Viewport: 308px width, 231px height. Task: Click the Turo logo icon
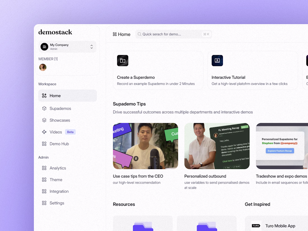[x=256, y=226]
